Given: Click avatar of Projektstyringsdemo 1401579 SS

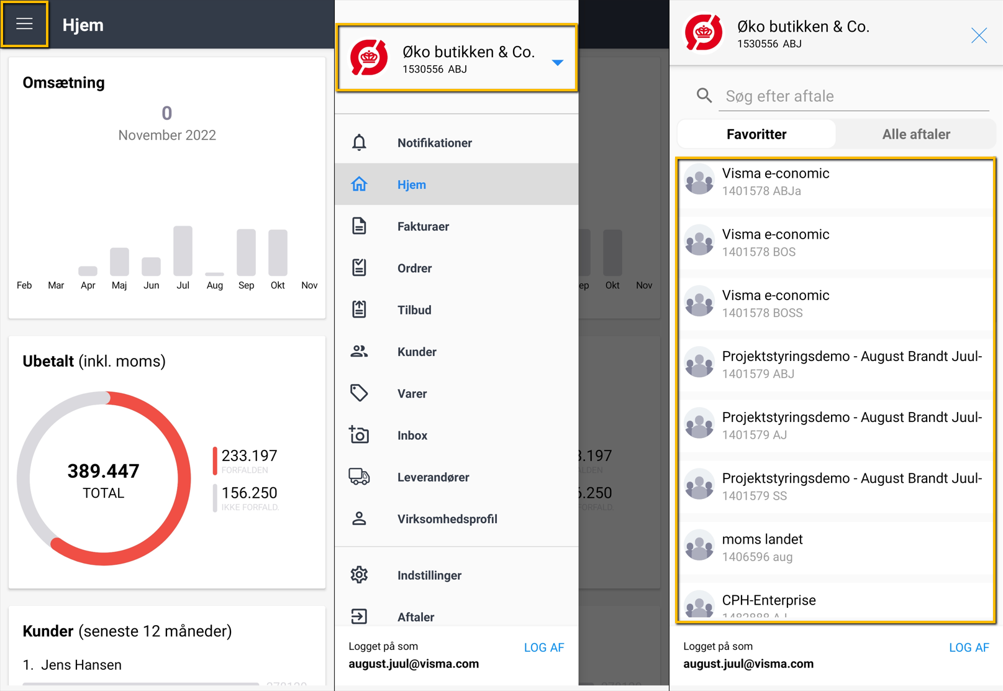Looking at the screenshot, I should click(699, 485).
